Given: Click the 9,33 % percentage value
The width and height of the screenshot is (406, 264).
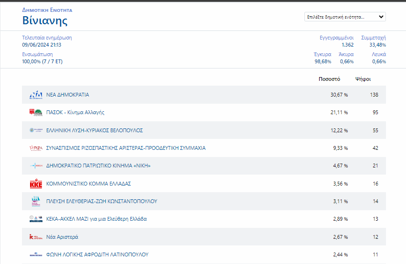Looking at the screenshot, I should click(x=340, y=148).
